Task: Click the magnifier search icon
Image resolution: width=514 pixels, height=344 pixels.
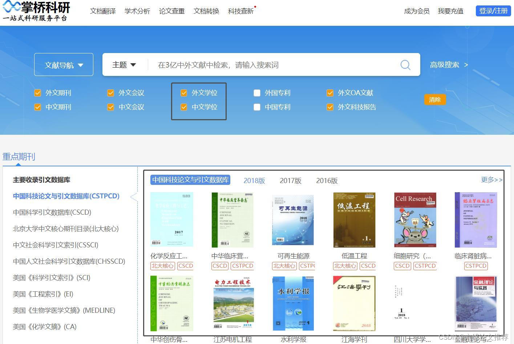Action: [405, 65]
